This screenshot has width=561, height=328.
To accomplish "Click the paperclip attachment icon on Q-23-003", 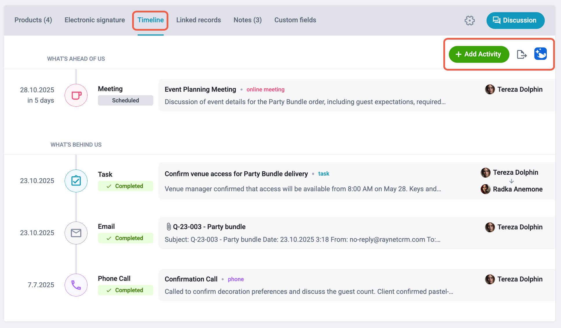I will (169, 227).
